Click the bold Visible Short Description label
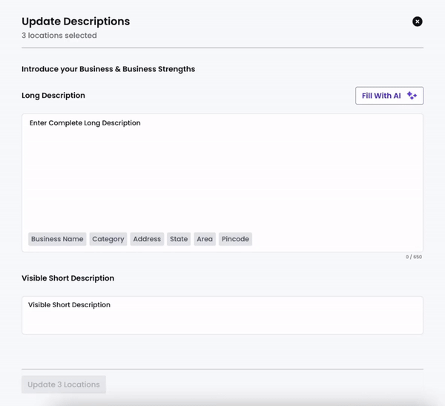 click(x=67, y=278)
